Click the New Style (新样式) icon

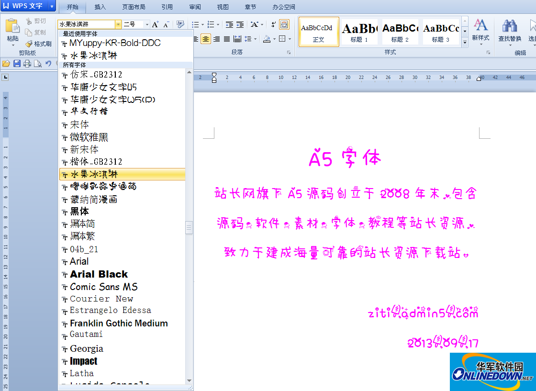tap(480, 25)
